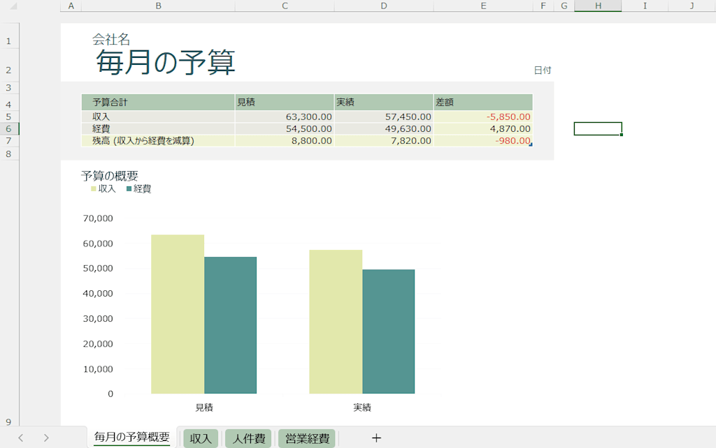Click the 毎月の予算 title
Image resolution: width=716 pixels, height=448 pixels.
pyautogui.click(x=165, y=62)
